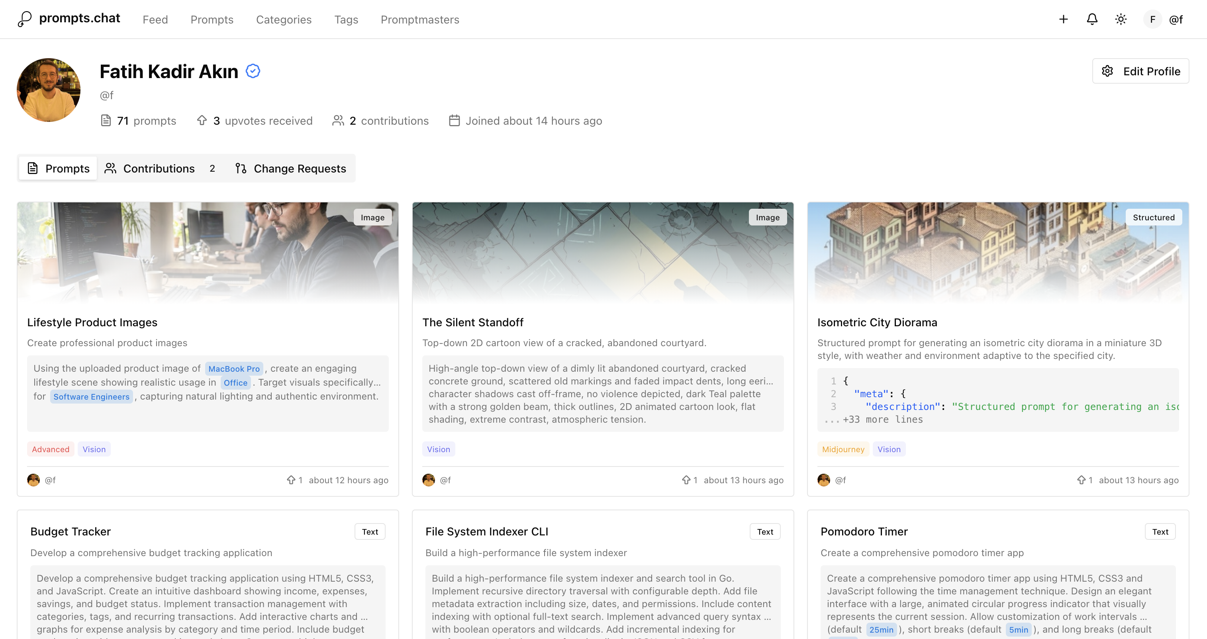Click the prompts.chat magnifier logo icon

(24, 18)
